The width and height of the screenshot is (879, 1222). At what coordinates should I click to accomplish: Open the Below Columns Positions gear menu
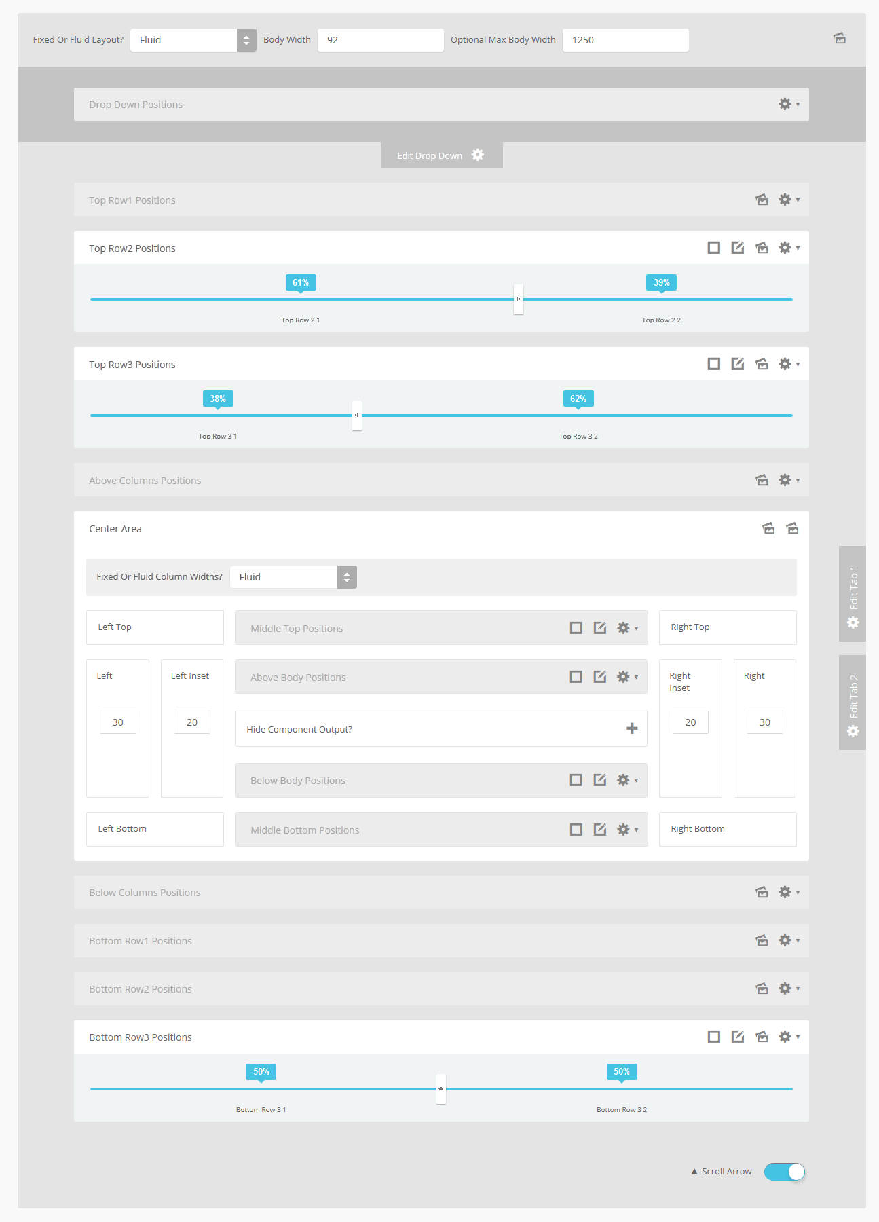pos(789,892)
